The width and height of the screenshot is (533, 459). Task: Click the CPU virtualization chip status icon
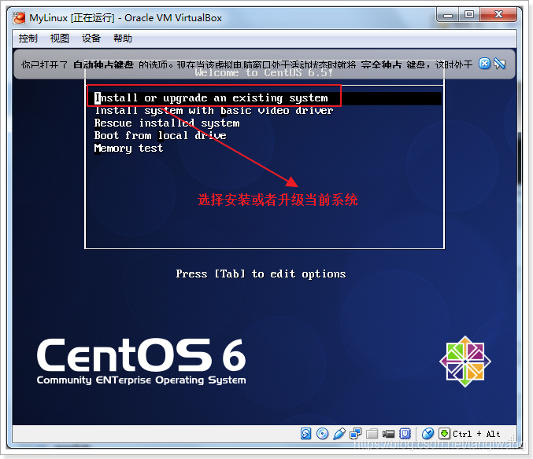point(405,434)
